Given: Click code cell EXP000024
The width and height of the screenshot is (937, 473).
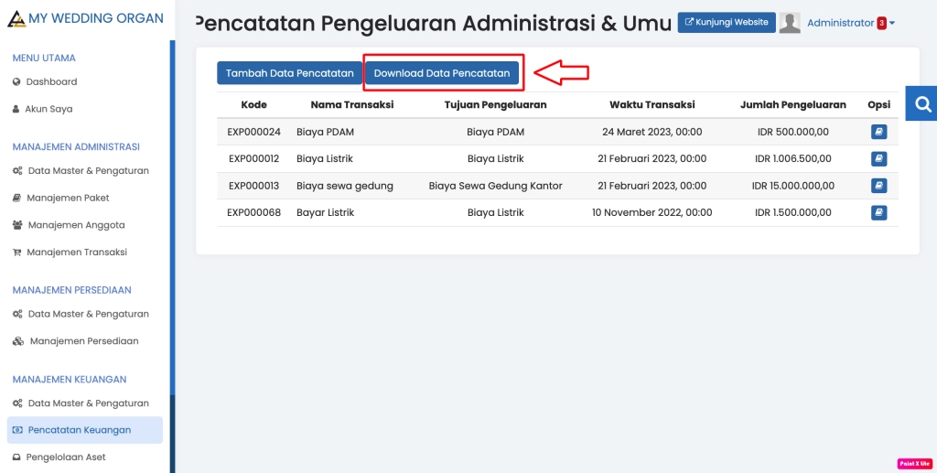Looking at the screenshot, I should point(254,132).
